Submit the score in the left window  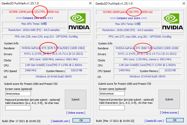point(76,99)
